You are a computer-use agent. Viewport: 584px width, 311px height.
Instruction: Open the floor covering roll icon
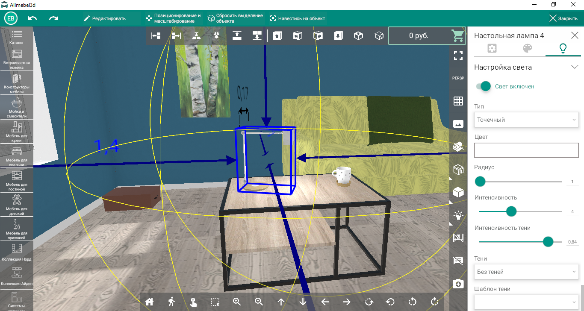(x=458, y=147)
